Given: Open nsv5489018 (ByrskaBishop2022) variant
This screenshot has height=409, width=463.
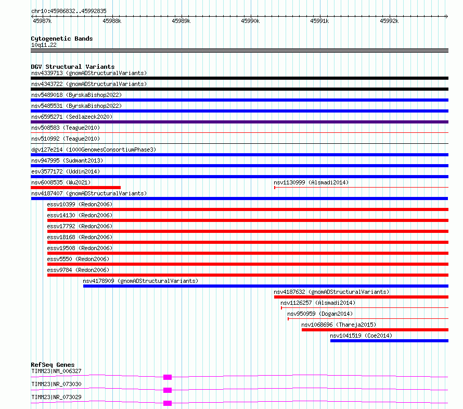Looking at the screenshot, I should [x=76, y=95].
